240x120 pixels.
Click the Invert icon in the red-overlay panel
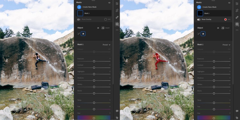tap(223, 28)
